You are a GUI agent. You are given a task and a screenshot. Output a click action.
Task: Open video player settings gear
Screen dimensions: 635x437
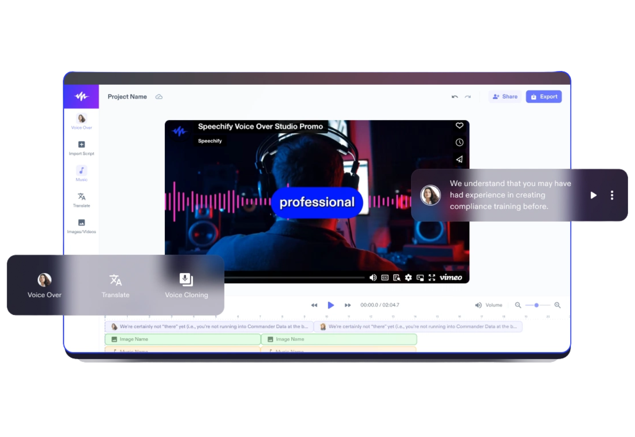408,277
